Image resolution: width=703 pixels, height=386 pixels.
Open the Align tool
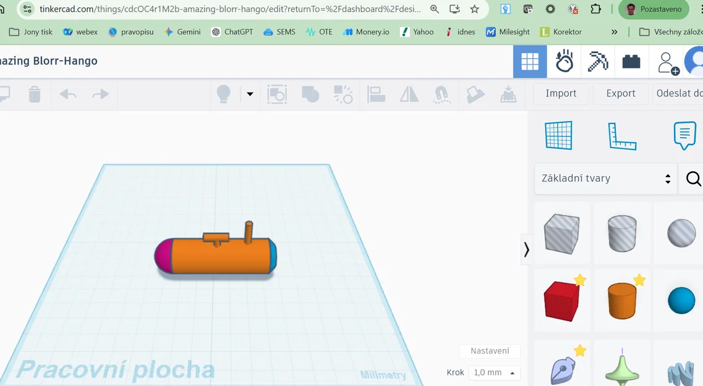coord(376,94)
